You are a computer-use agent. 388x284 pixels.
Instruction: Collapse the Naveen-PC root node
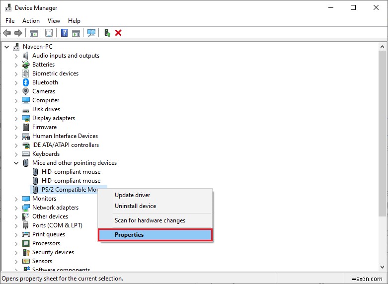coord(6,47)
